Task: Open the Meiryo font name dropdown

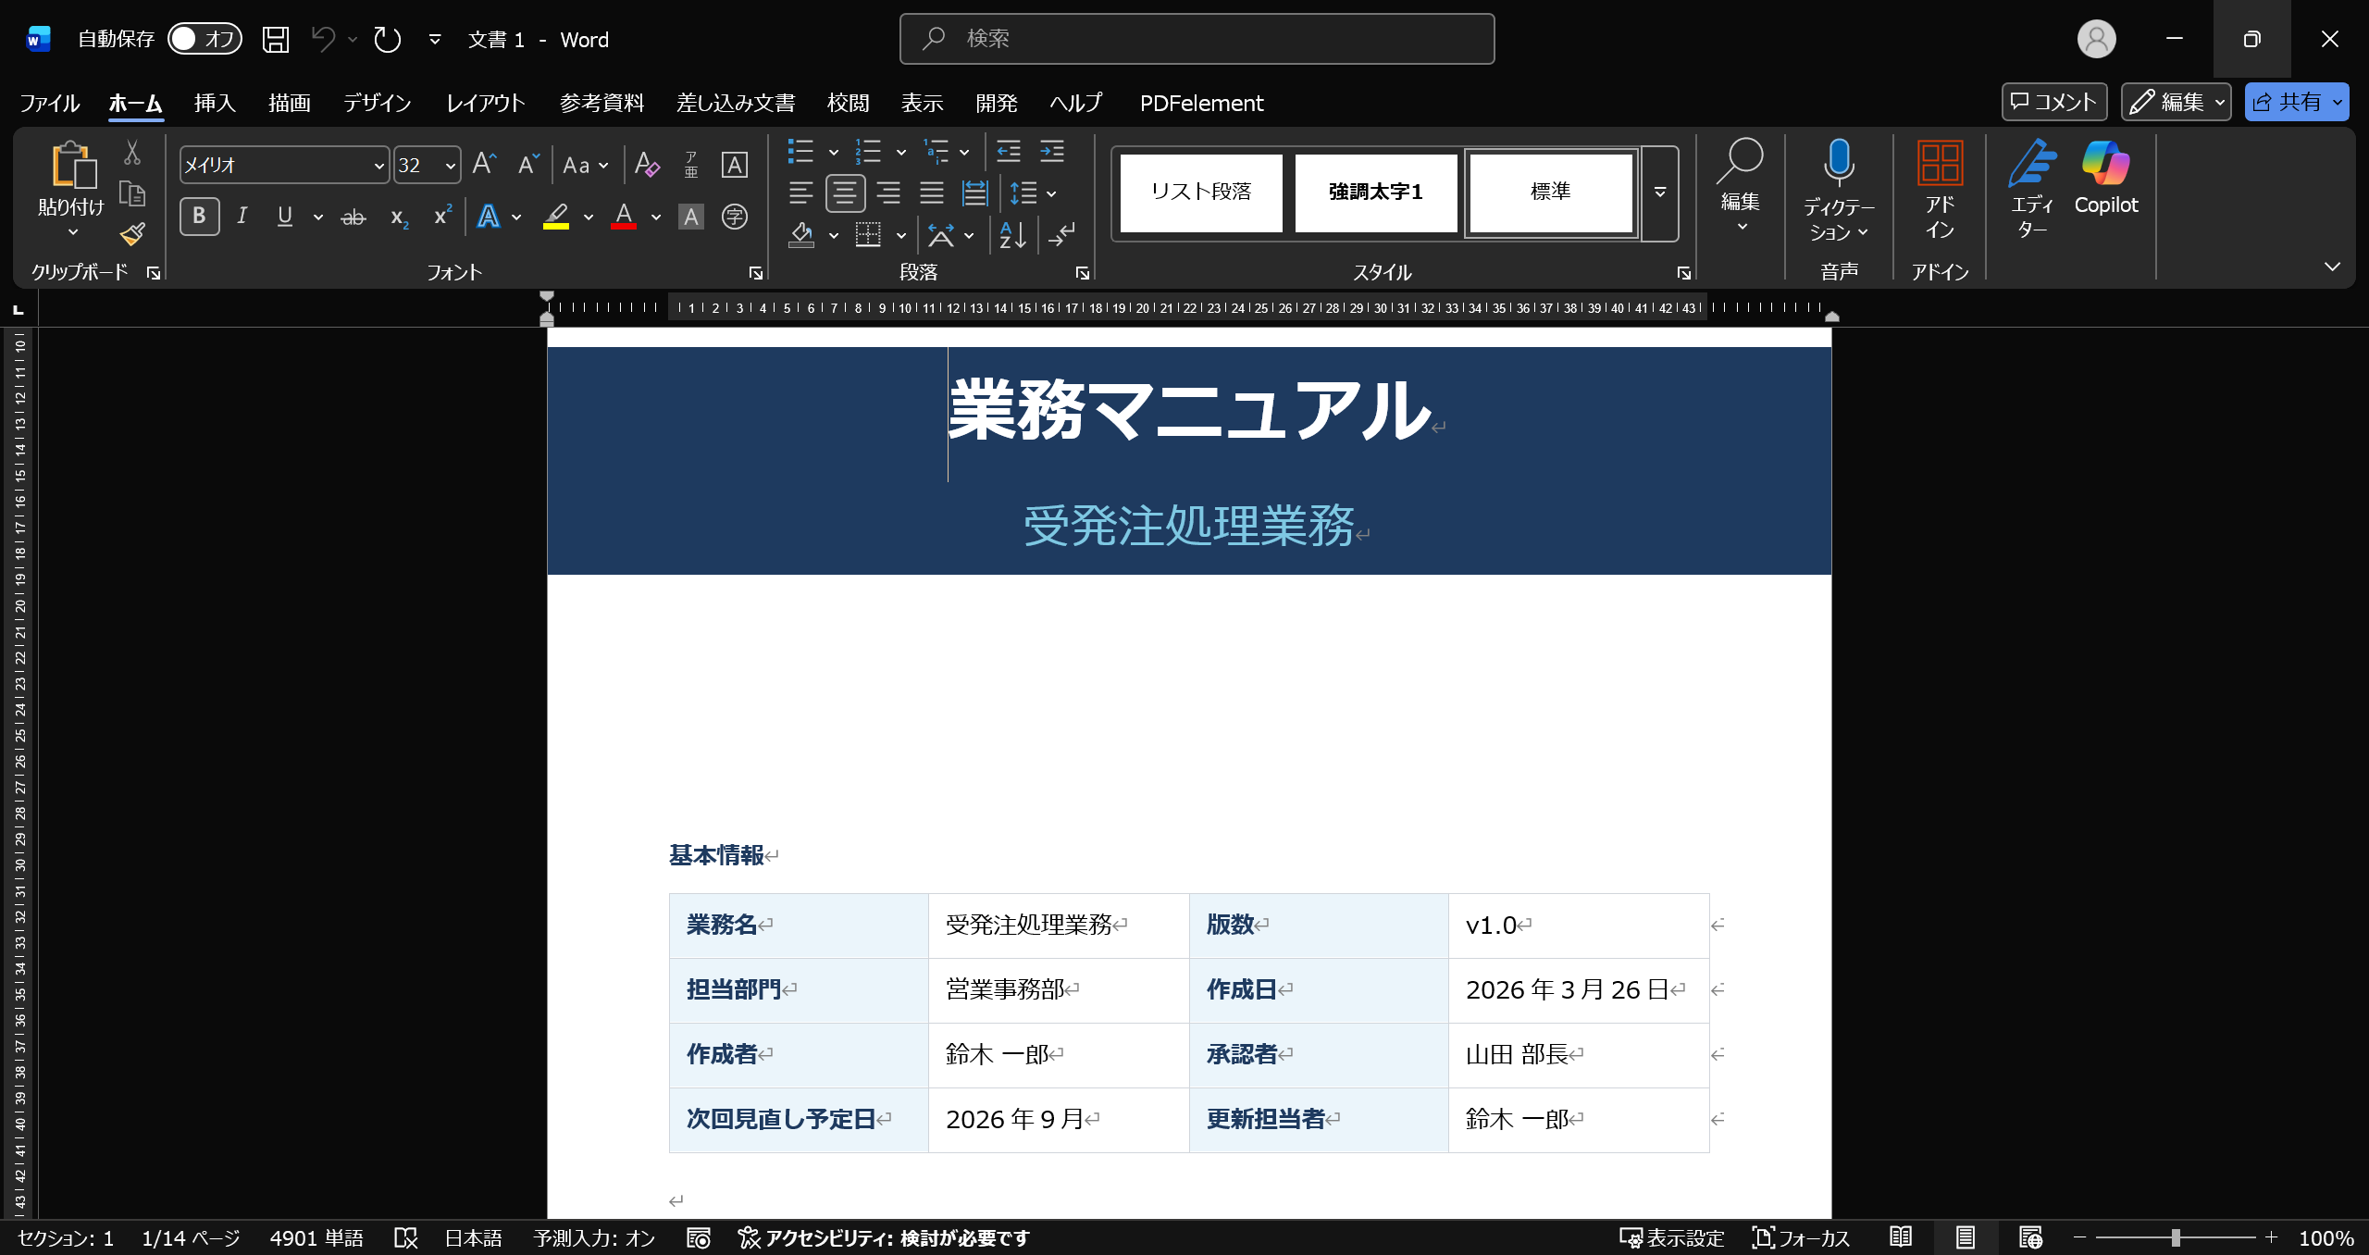Action: click(x=378, y=166)
